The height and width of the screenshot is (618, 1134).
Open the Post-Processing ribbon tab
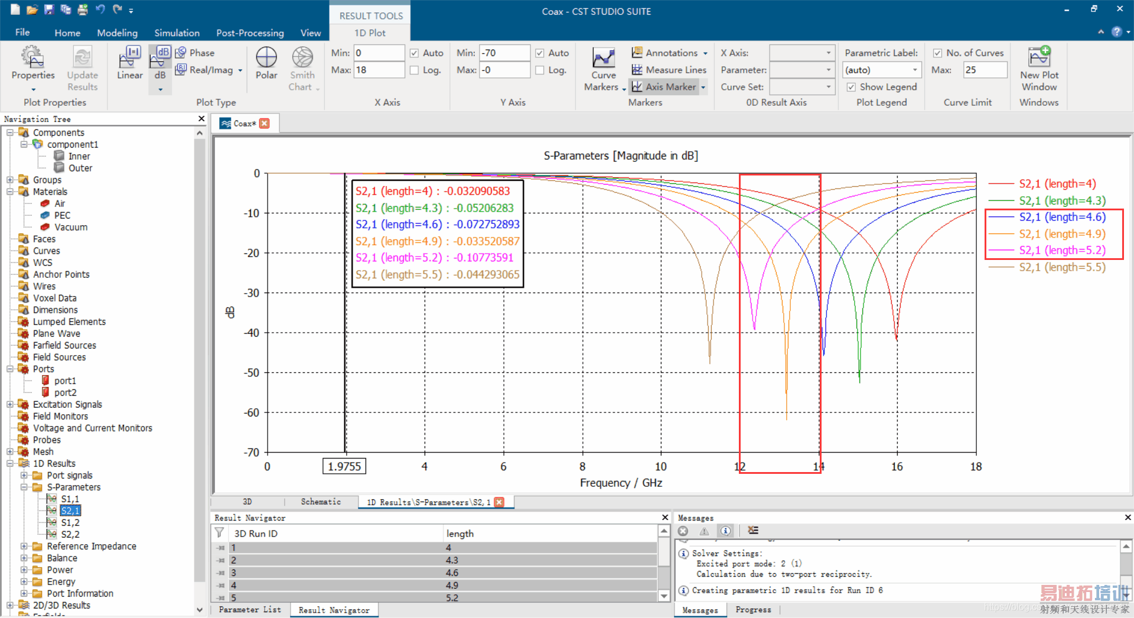click(x=250, y=33)
